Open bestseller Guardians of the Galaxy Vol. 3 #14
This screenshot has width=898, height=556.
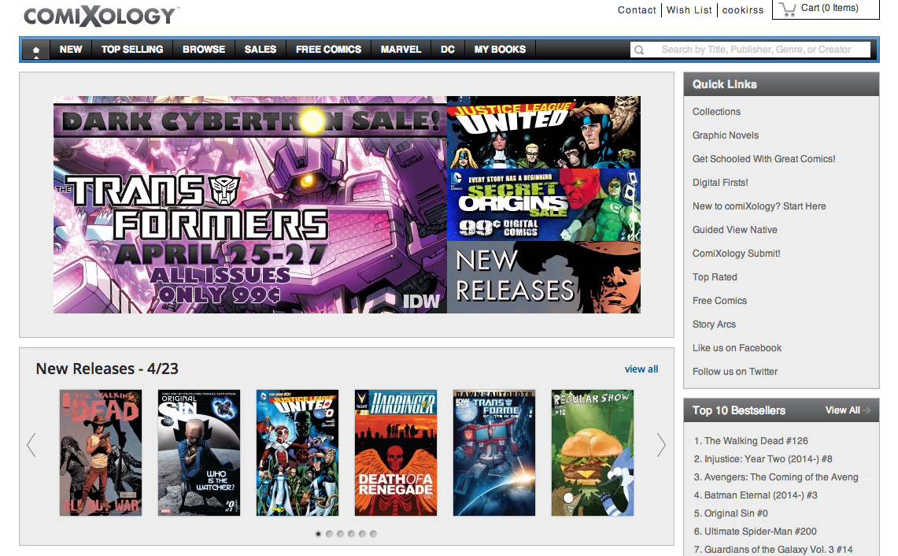778,550
